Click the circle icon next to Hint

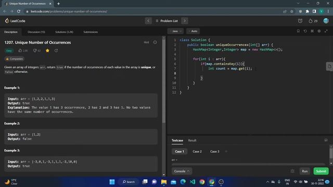[155, 43]
